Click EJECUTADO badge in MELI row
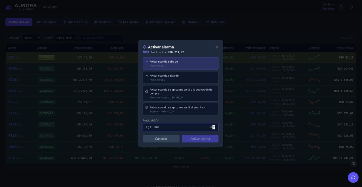 [47, 91]
